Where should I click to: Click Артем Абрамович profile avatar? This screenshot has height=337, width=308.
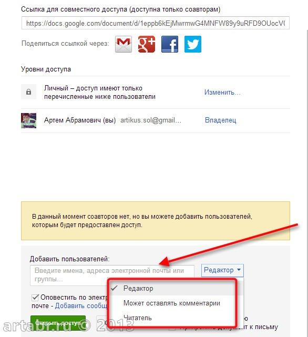tap(28, 120)
